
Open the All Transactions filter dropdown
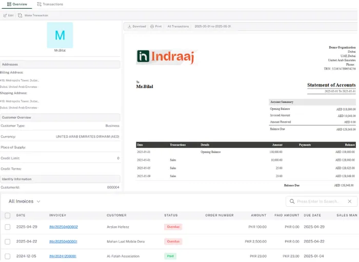[x=178, y=26]
